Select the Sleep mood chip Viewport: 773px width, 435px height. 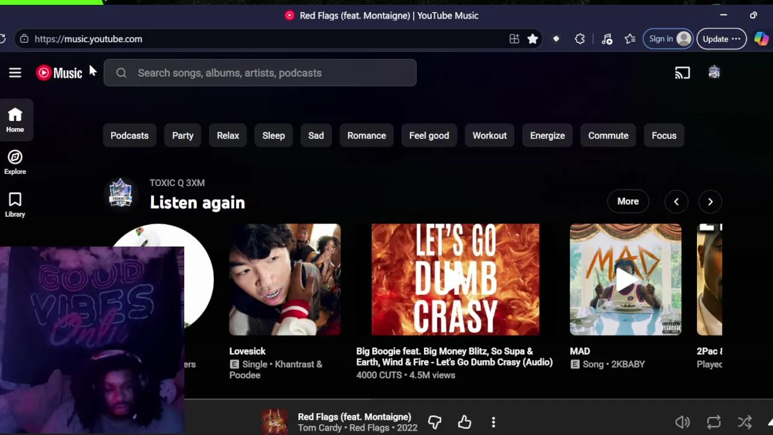pos(274,135)
